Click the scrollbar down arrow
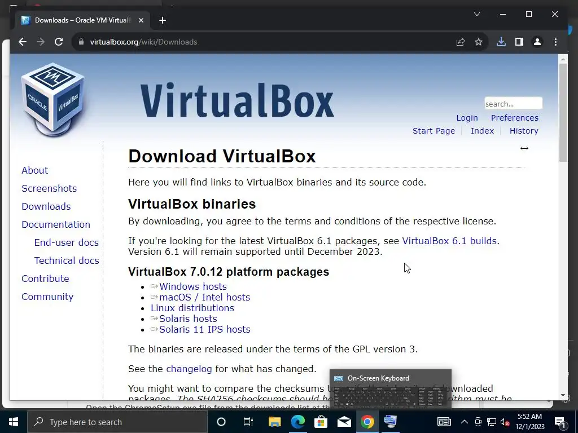 point(563,395)
